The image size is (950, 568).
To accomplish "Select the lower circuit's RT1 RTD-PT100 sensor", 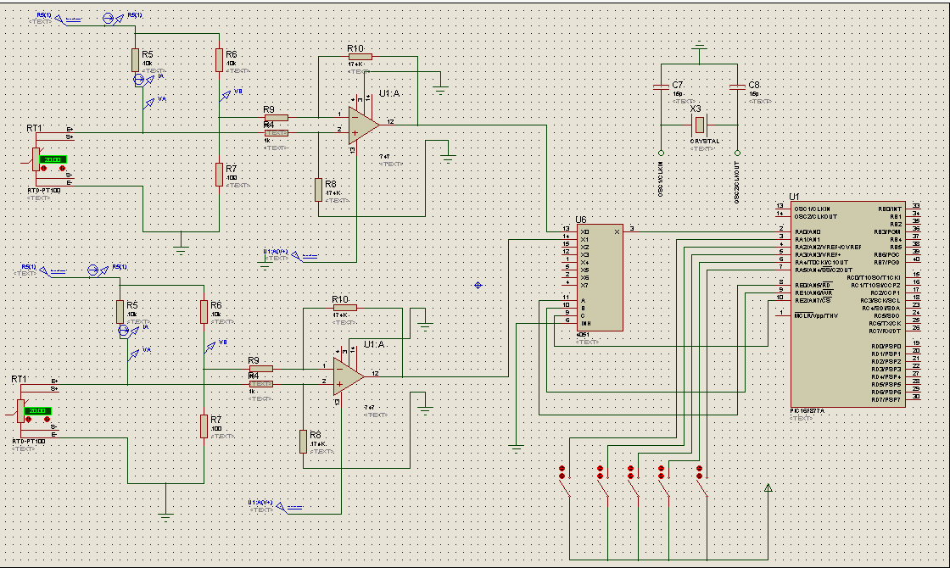I will pyautogui.click(x=21, y=410).
